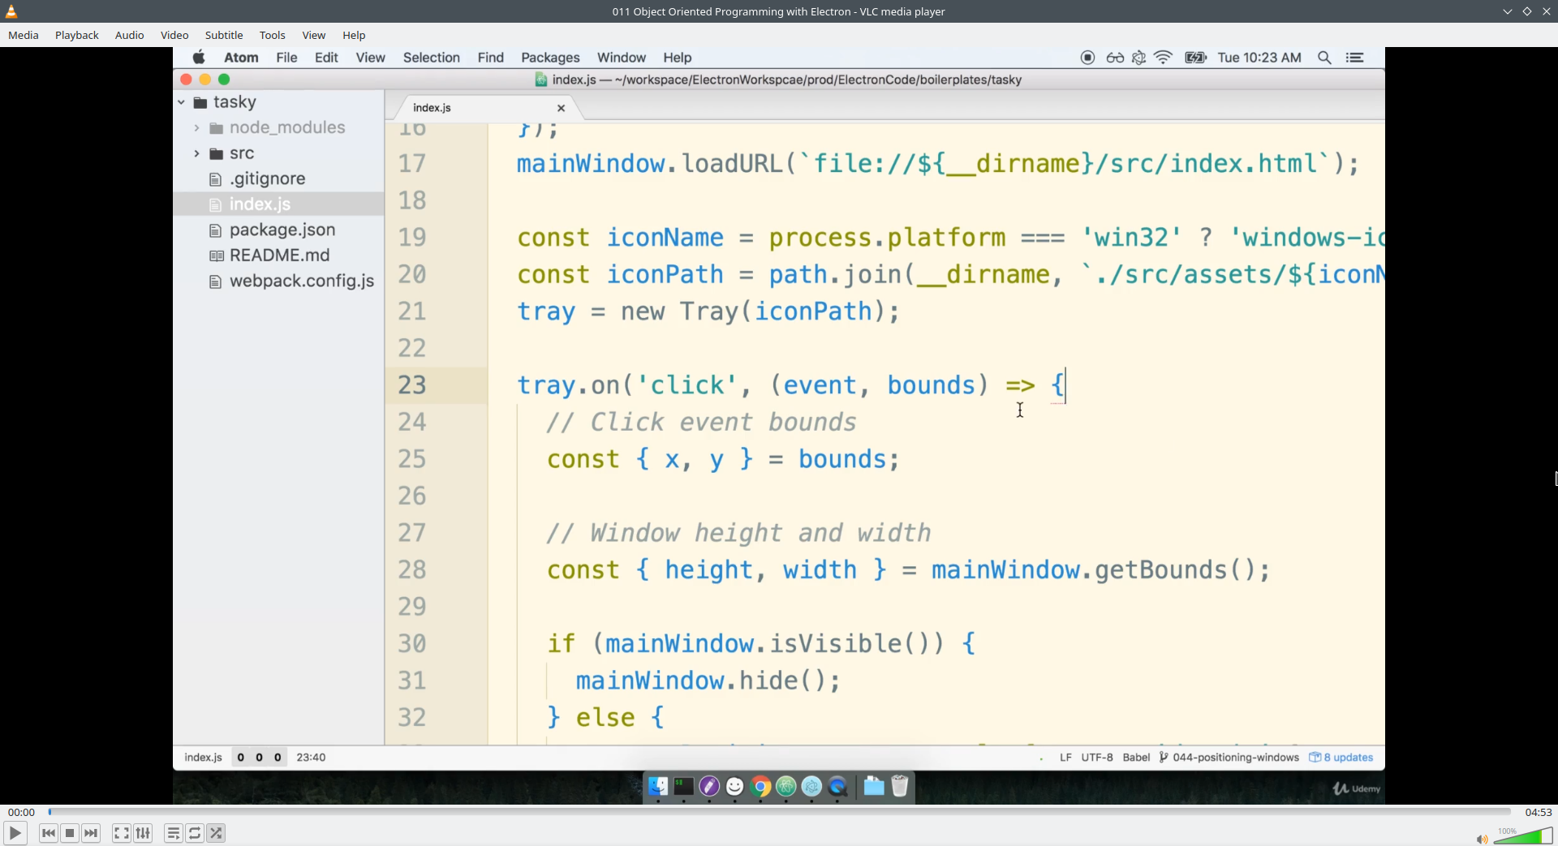Open VLC Tools menu

[x=273, y=35]
